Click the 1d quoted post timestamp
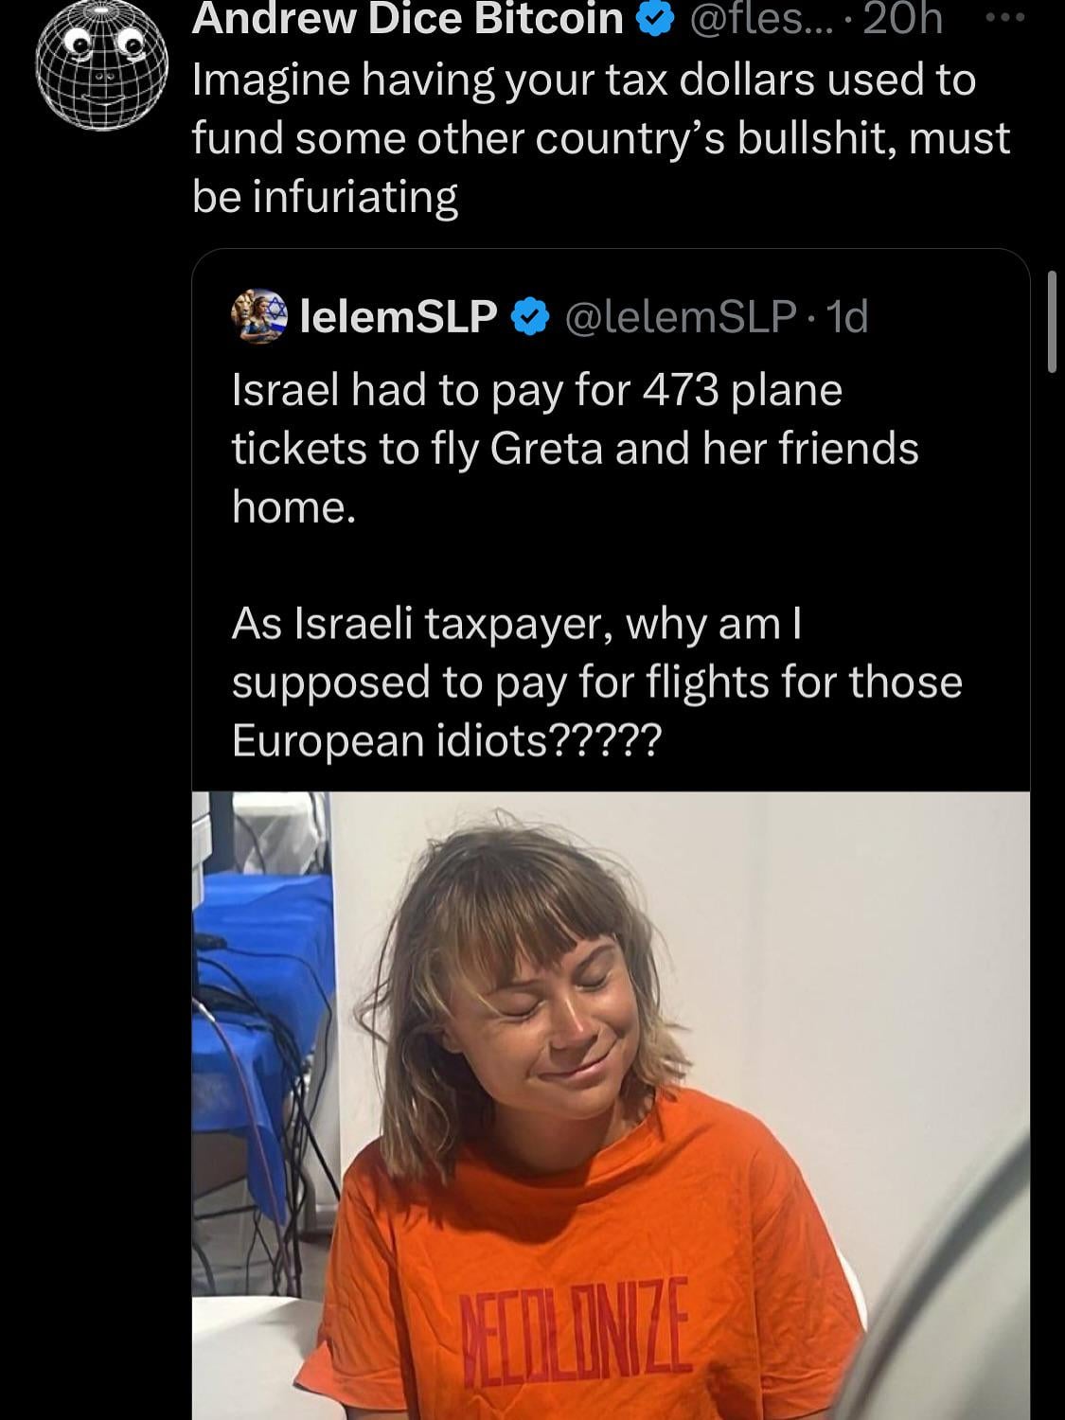Image resolution: width=1065 pixels, height=1420 pixels. point(846,317)
